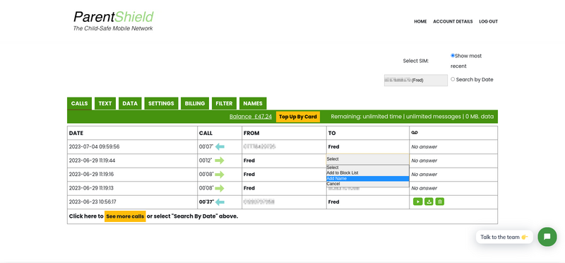Click No answer in the 09:59:56 row
Screen dimensions: 565x263
tap(424, 147)
